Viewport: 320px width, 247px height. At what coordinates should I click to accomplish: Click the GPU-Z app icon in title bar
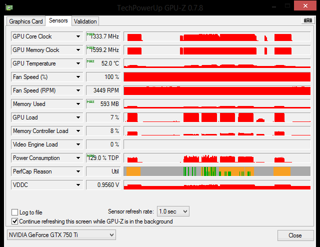9,8
